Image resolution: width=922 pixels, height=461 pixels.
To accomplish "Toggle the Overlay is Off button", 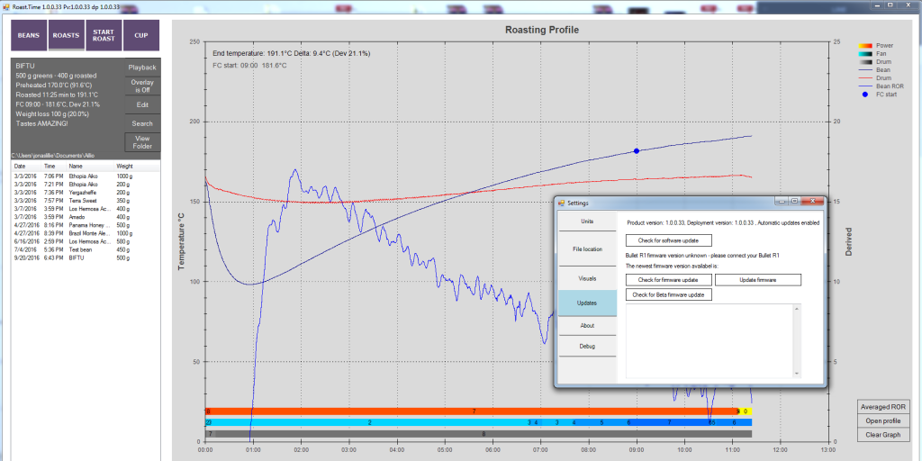I will [x=142, y=86].
